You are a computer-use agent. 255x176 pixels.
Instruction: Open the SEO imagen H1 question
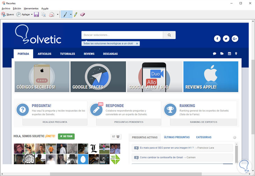(182, 148)
